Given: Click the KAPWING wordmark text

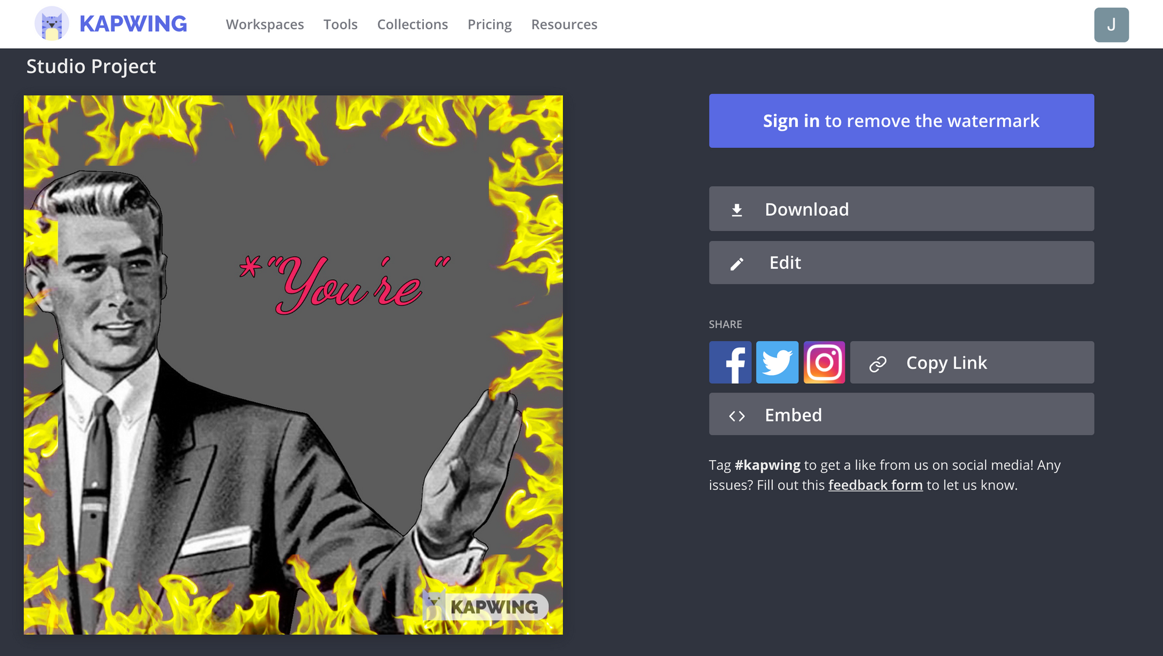Looking at the screenshot, I should (x=133, y=24).
